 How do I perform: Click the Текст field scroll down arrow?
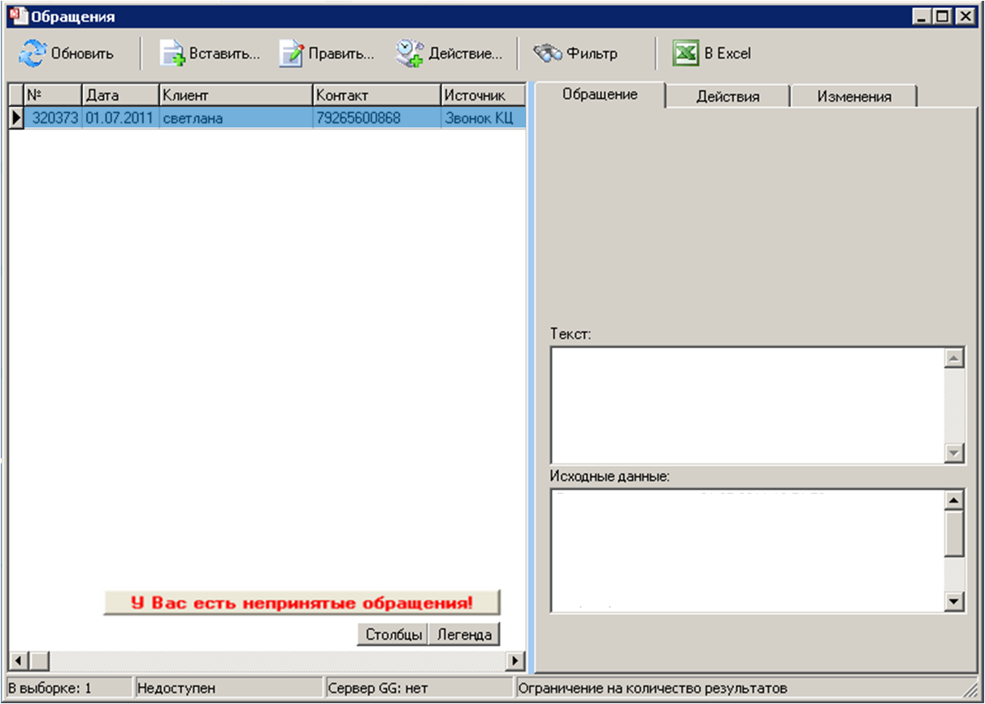pyautogui.click(x=955, y=453)
